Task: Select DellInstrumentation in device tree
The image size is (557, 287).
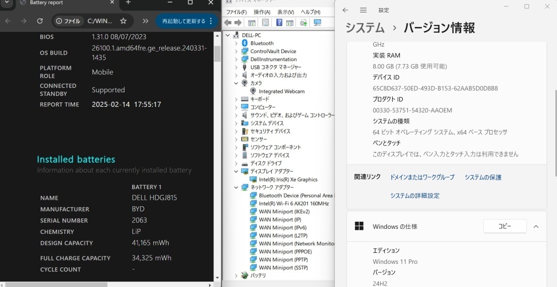Action: click(x=273, y=59)
